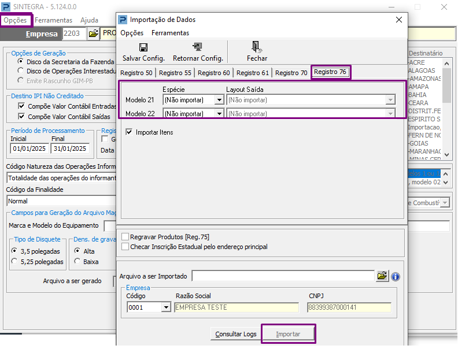Image resolution: width=458 pixels, height=349 pixels.
Task: Expand the Modelo 22 Espécie dropdown
Action: pyautogui.click(x=219, y=114)
